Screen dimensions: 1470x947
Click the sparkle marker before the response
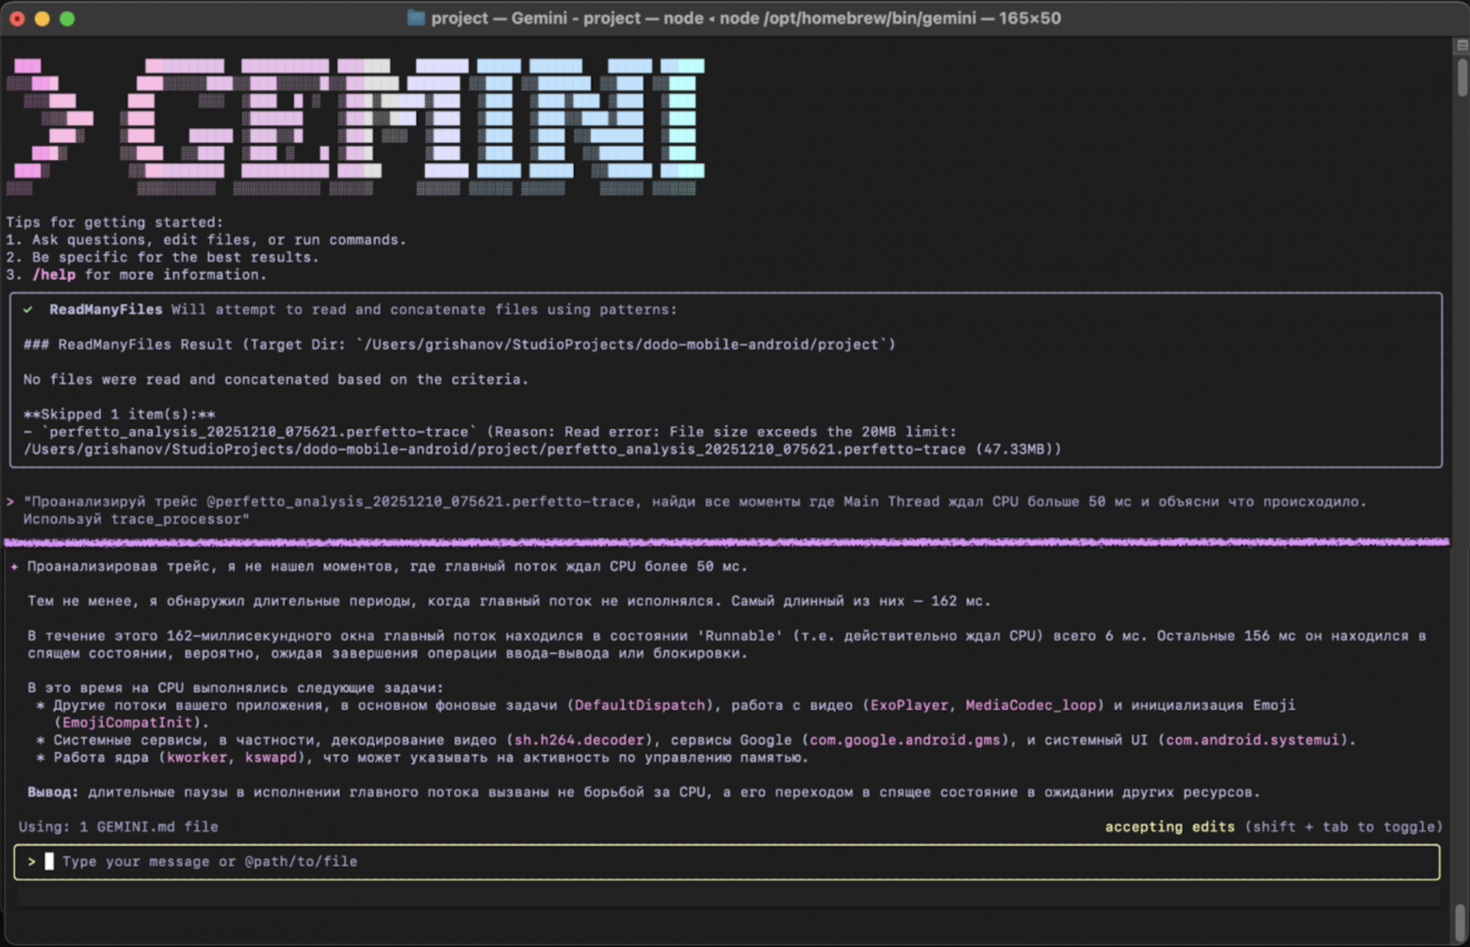pyautogui.click(x=14, y=567)
